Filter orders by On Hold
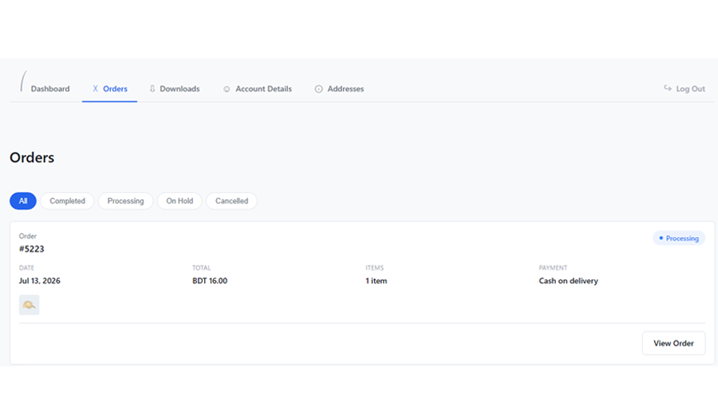Image resolution: width=718 pixels, height=399 pixels. point(179,200)
